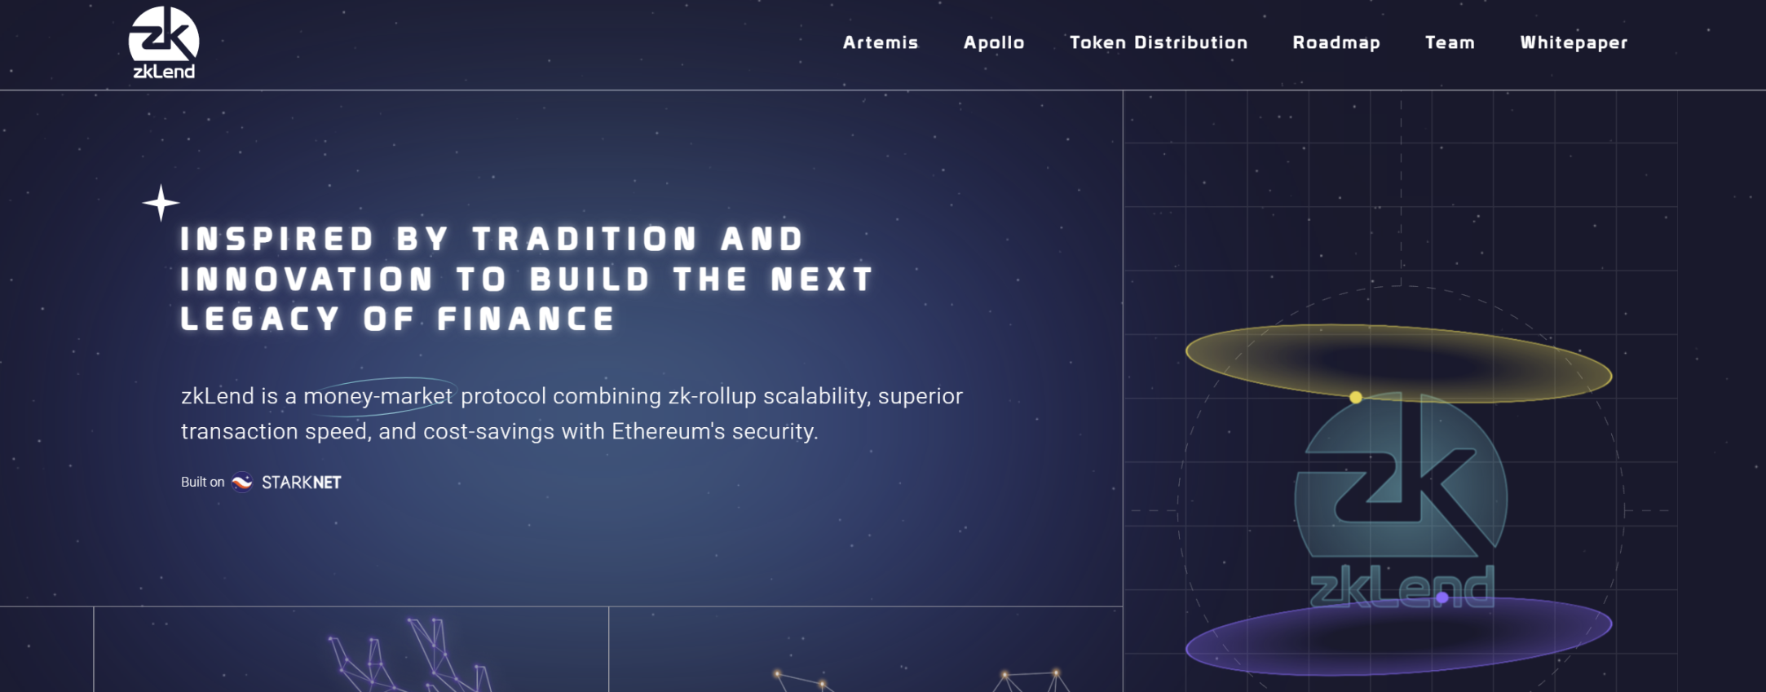Click the yellow ellipse disc
The image size is (1766, 692).
[1398, 363]
